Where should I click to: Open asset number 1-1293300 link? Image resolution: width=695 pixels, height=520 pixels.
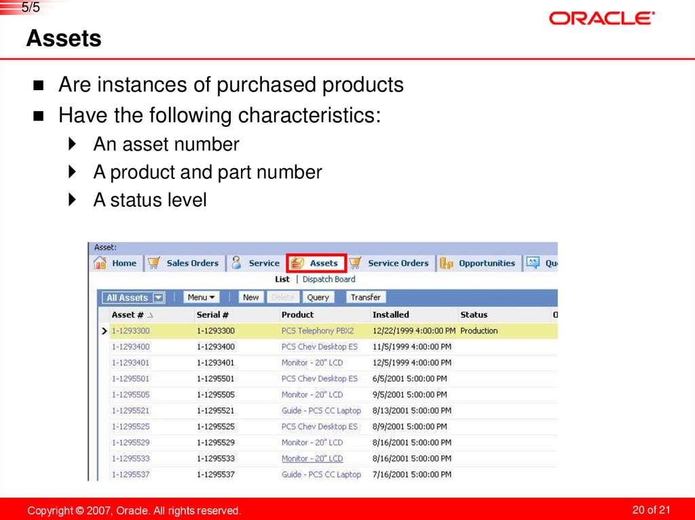131,331
